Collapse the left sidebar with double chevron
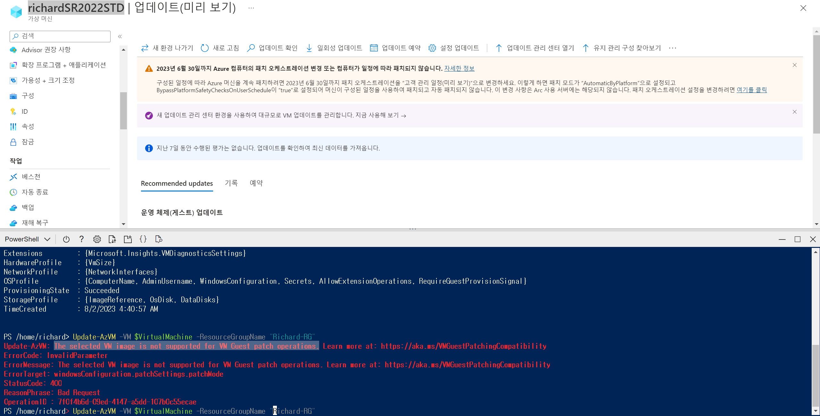 [x=120, y=37]
